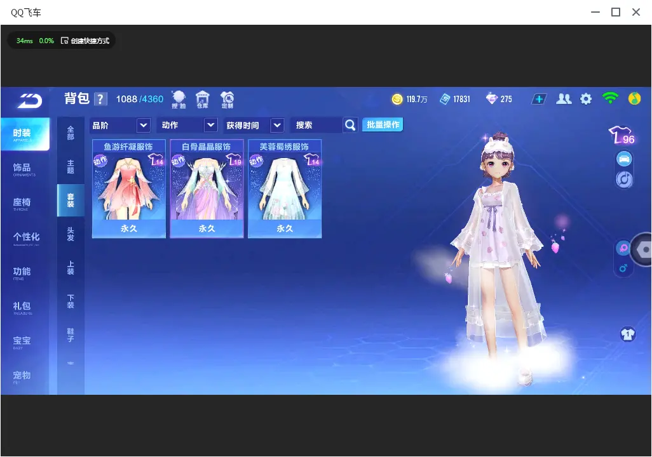Click 动作 badge on 白骨晶晶服饰

click(x=178, y=161)
